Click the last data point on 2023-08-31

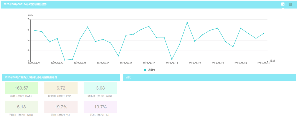point(264,34)
